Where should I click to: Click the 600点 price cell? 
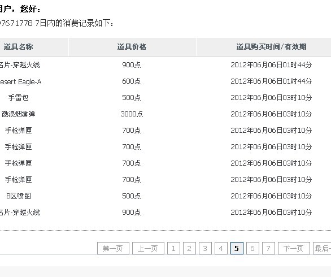click(131, 81)
